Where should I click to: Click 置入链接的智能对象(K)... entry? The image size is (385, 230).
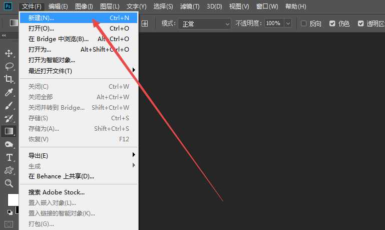coord(78,213)
